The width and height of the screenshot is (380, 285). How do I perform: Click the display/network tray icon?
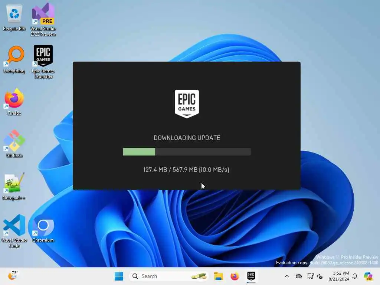click(310, 276)
